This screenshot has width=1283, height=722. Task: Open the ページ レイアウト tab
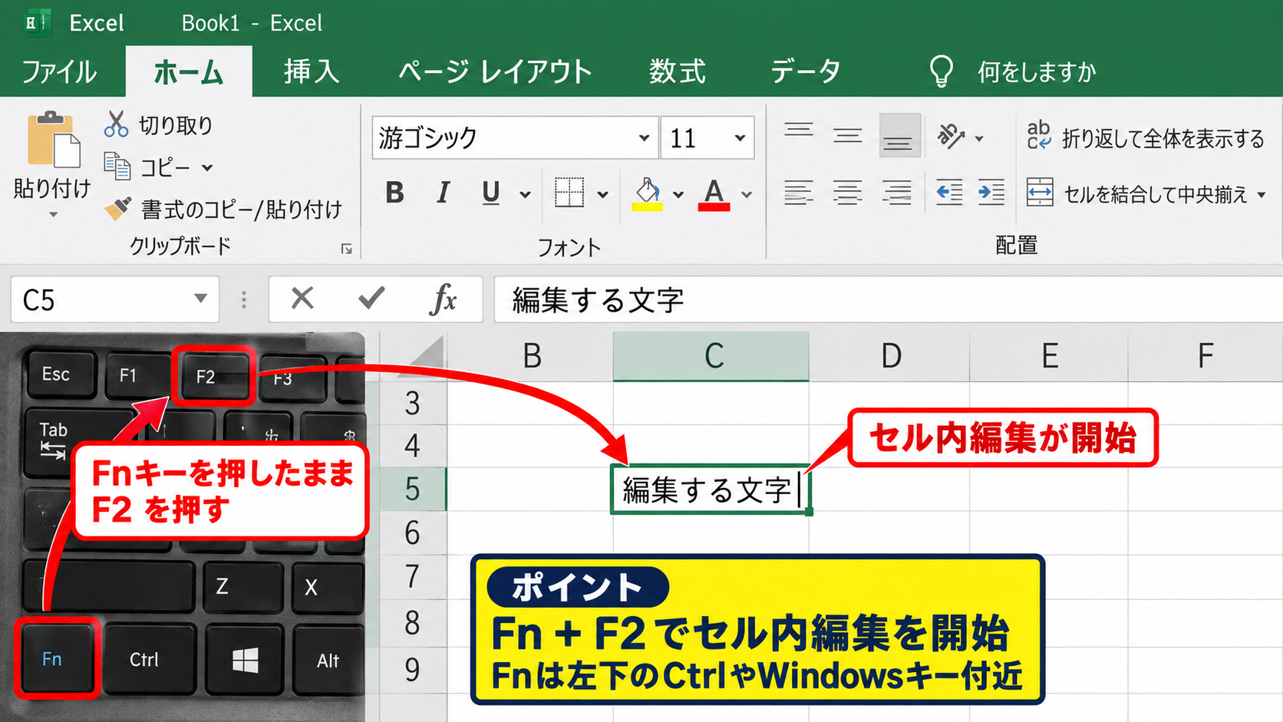495,72
